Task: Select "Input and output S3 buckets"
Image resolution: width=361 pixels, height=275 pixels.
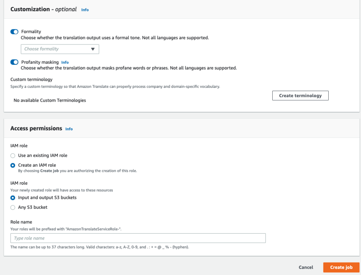Action: [12, 197]
